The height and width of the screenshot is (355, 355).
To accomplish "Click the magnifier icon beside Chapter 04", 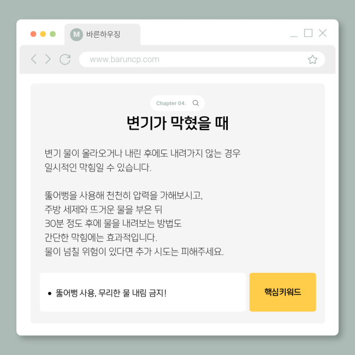I will coord(196,103).
